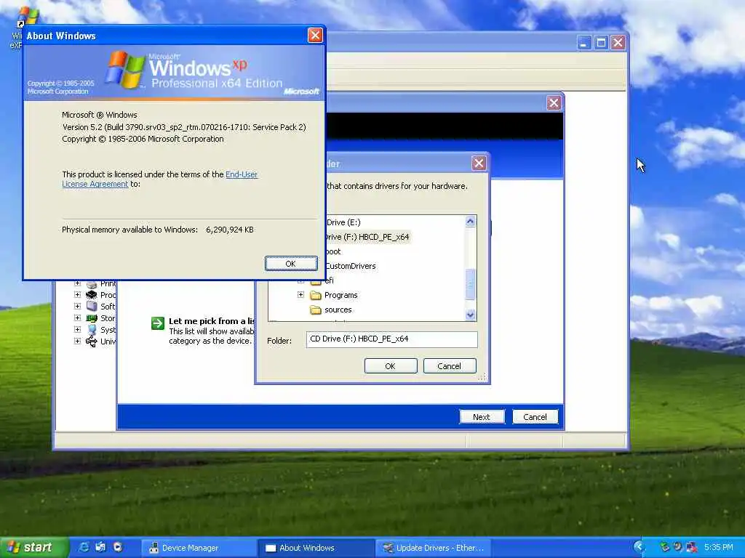745x558 pixels.
Task: Switch to Update Drivers taskbar button
Action: coord(434,548)
